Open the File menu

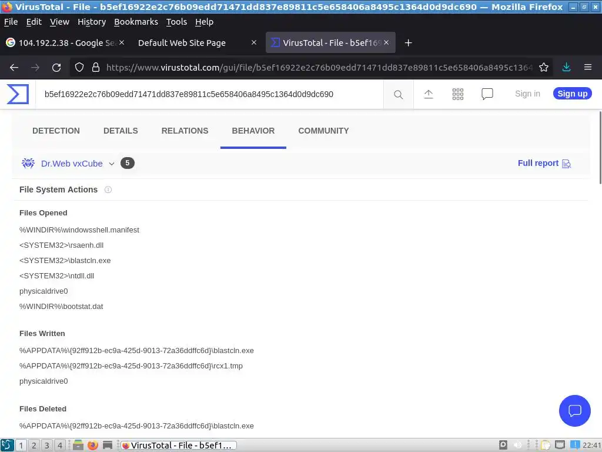click(x=11, y=22)
